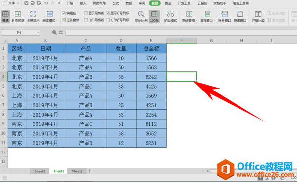Click 重设位置 reset window position
297x183 pixels.
pyautogui.click(x=276, y=20)
